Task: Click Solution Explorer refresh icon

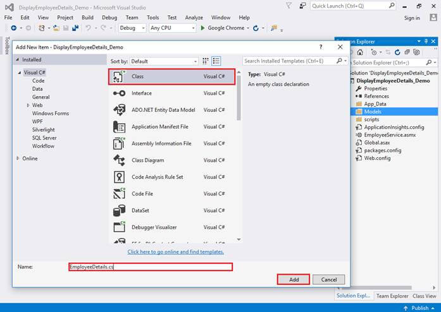Action: click(397, 52)
